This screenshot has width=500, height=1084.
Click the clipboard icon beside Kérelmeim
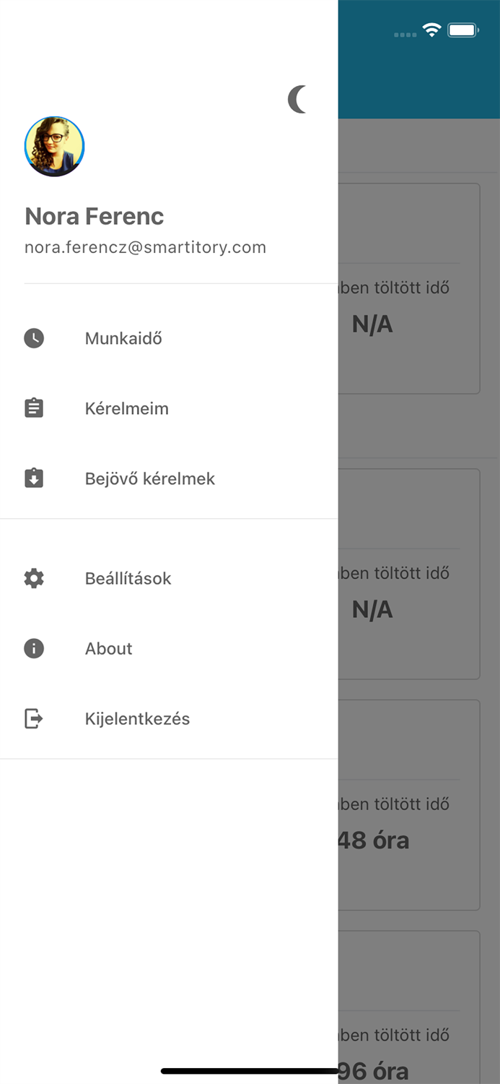[34, 408]
